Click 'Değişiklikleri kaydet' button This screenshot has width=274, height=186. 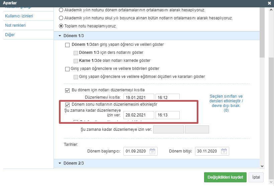pos(225,177)
